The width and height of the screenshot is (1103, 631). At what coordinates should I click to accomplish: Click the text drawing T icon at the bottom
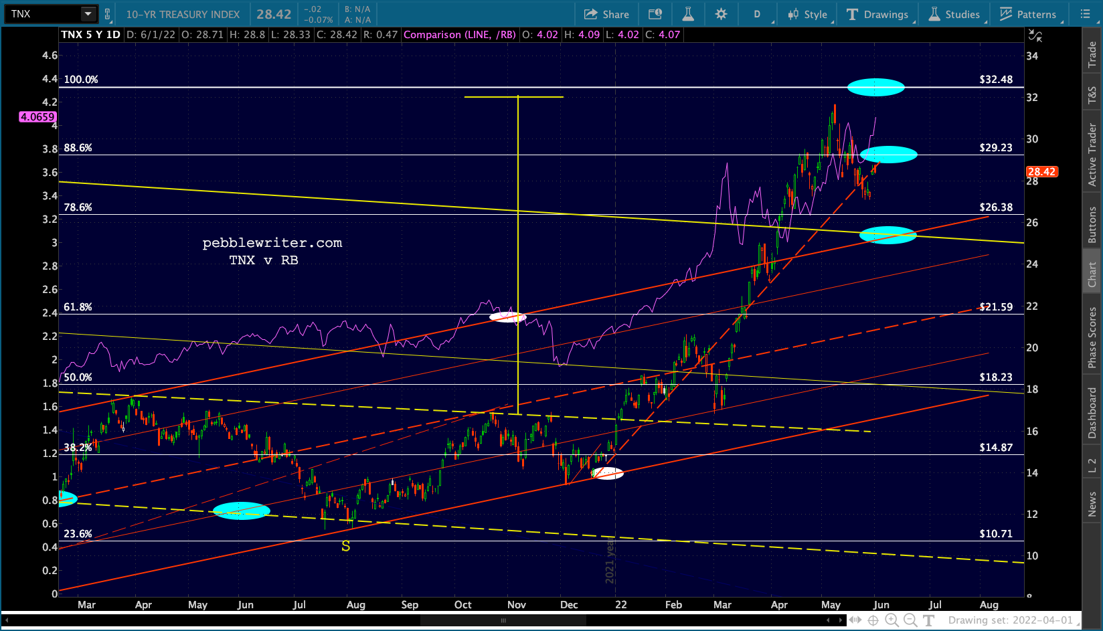[x=929, y=620]
